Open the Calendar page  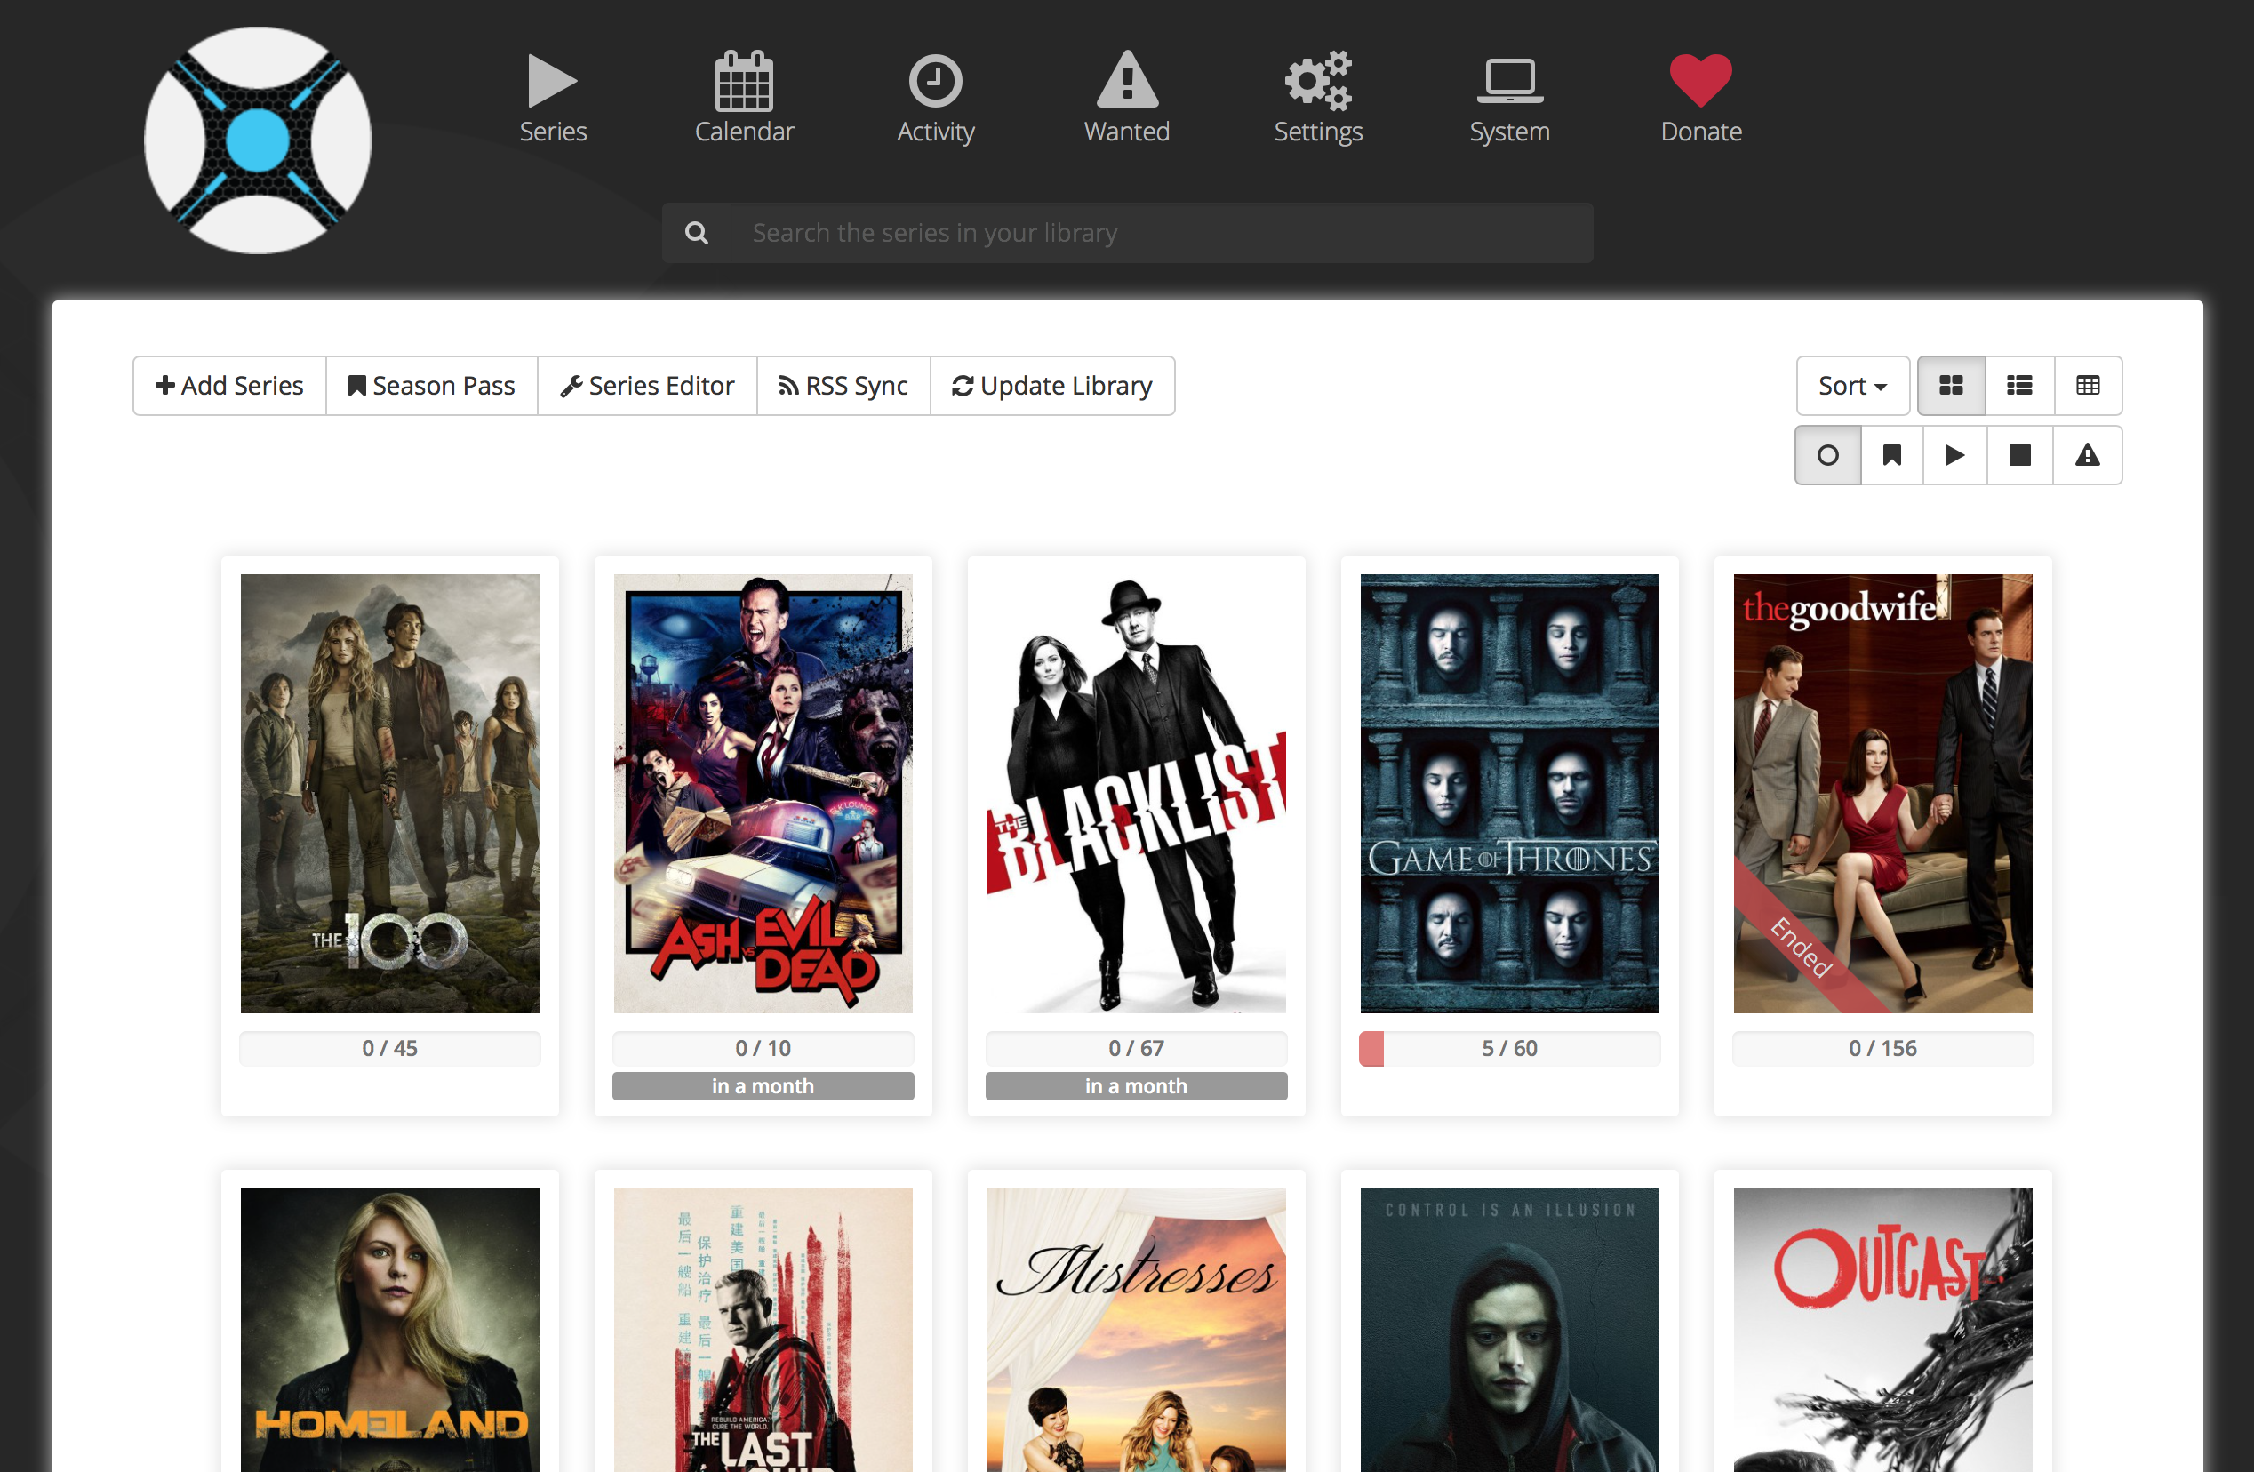click(x=743, y=96)
